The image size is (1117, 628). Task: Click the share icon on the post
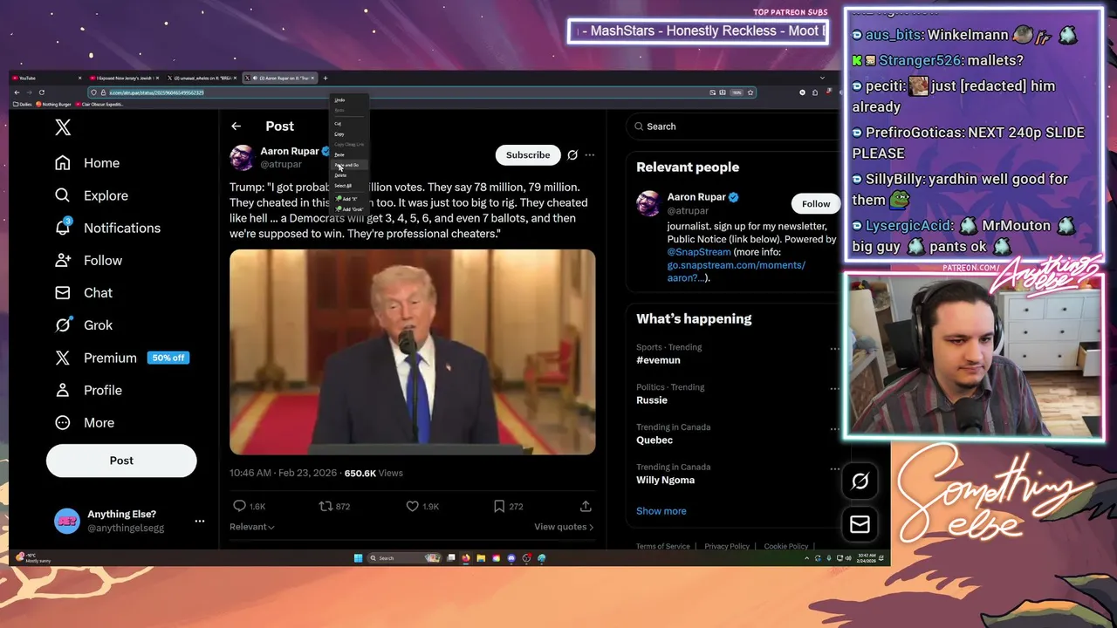pos(586,506)
